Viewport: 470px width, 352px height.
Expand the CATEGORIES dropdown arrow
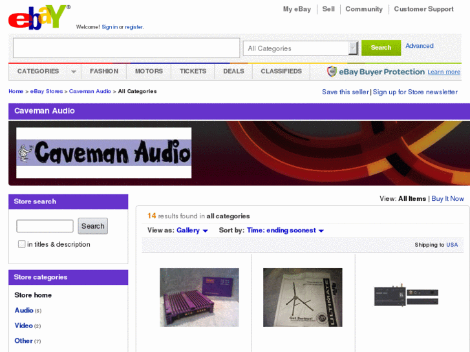[74, 72]
